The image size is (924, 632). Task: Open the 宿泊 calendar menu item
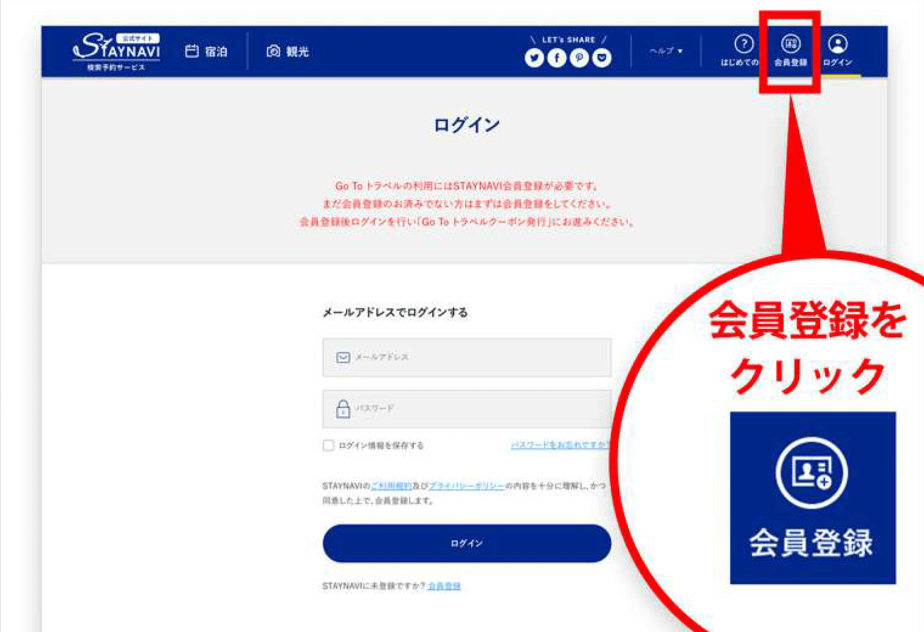[206, 52]
